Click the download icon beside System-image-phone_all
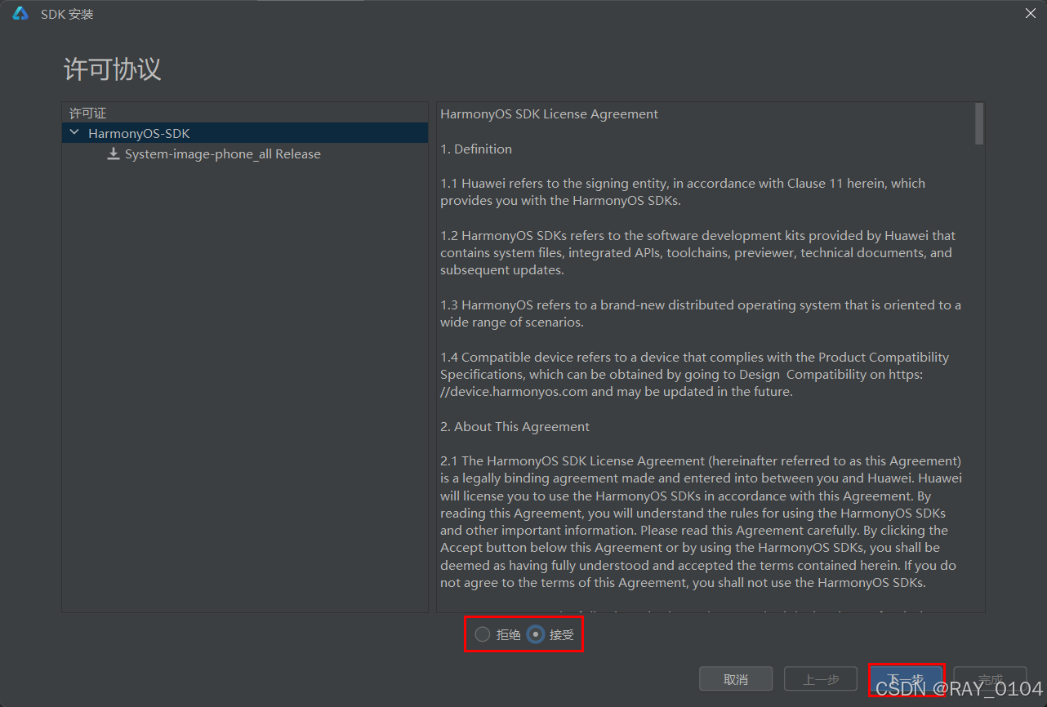Image resolution: width=1047 pixels, height=707 pixels. click(114, 153)
